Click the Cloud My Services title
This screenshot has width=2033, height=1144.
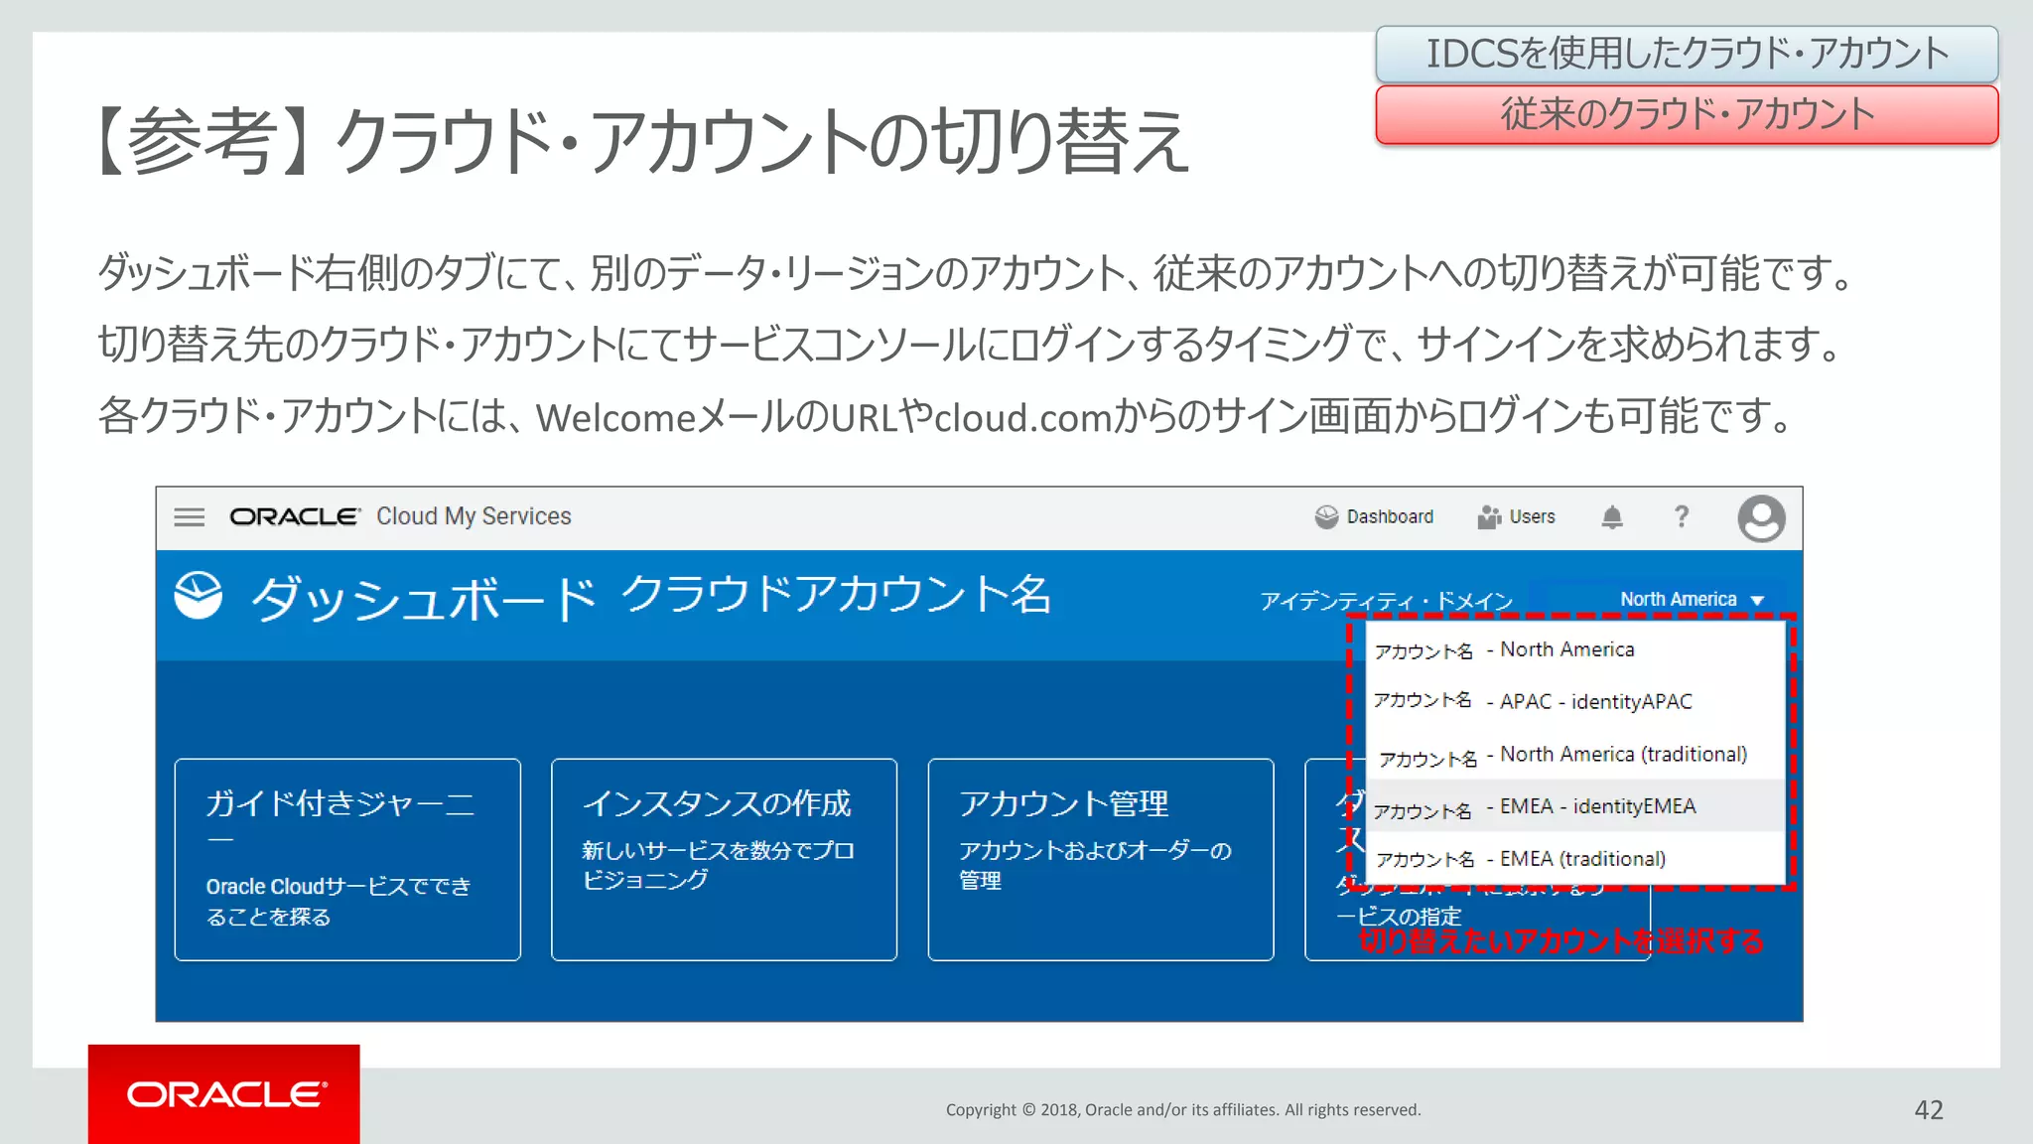coord(474,516)
